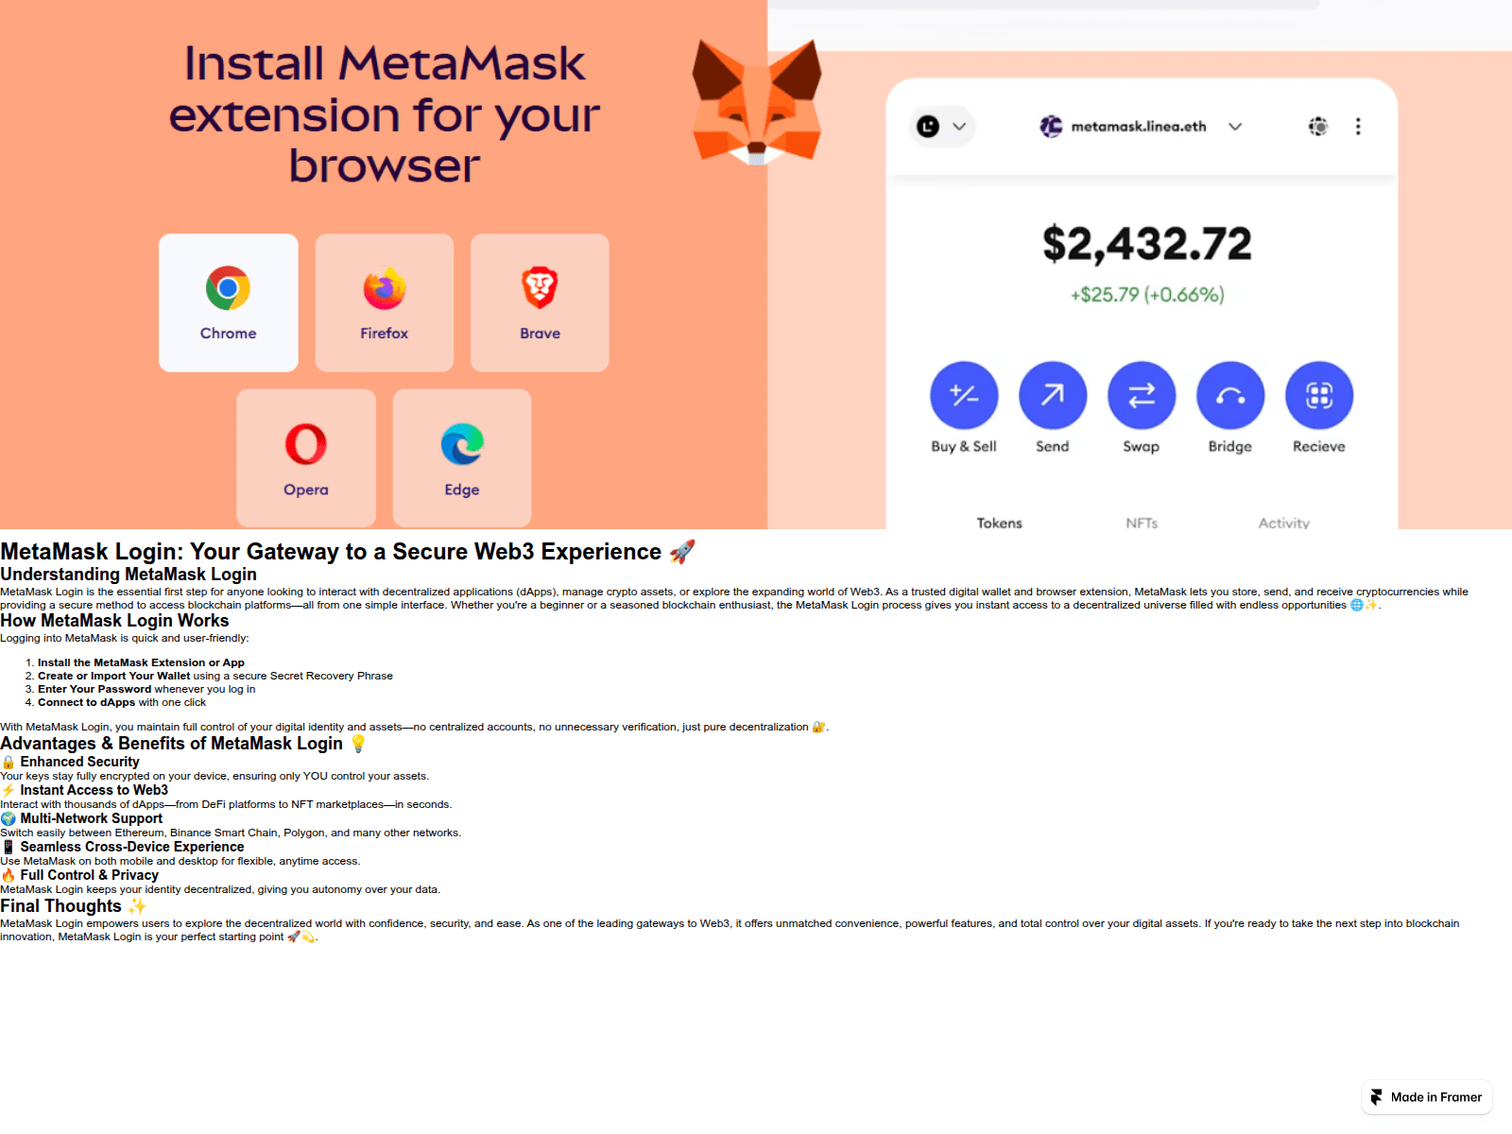Click the Swap arrows icon
Image resolution: width=1512 pixels, height=1134 pixels.
click(x=1142, y=395)
